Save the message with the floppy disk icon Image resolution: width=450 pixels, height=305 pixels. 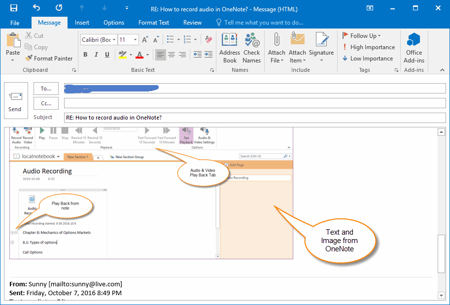point(13,8)
